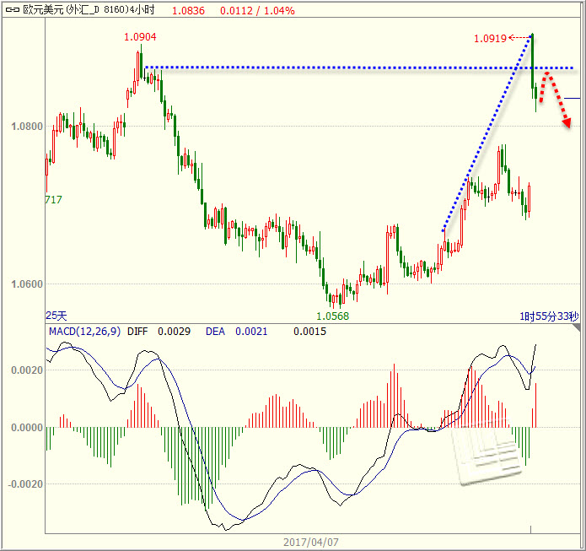
Task: Click the chain link icon beside the chart title
Action: click(13, 10)
